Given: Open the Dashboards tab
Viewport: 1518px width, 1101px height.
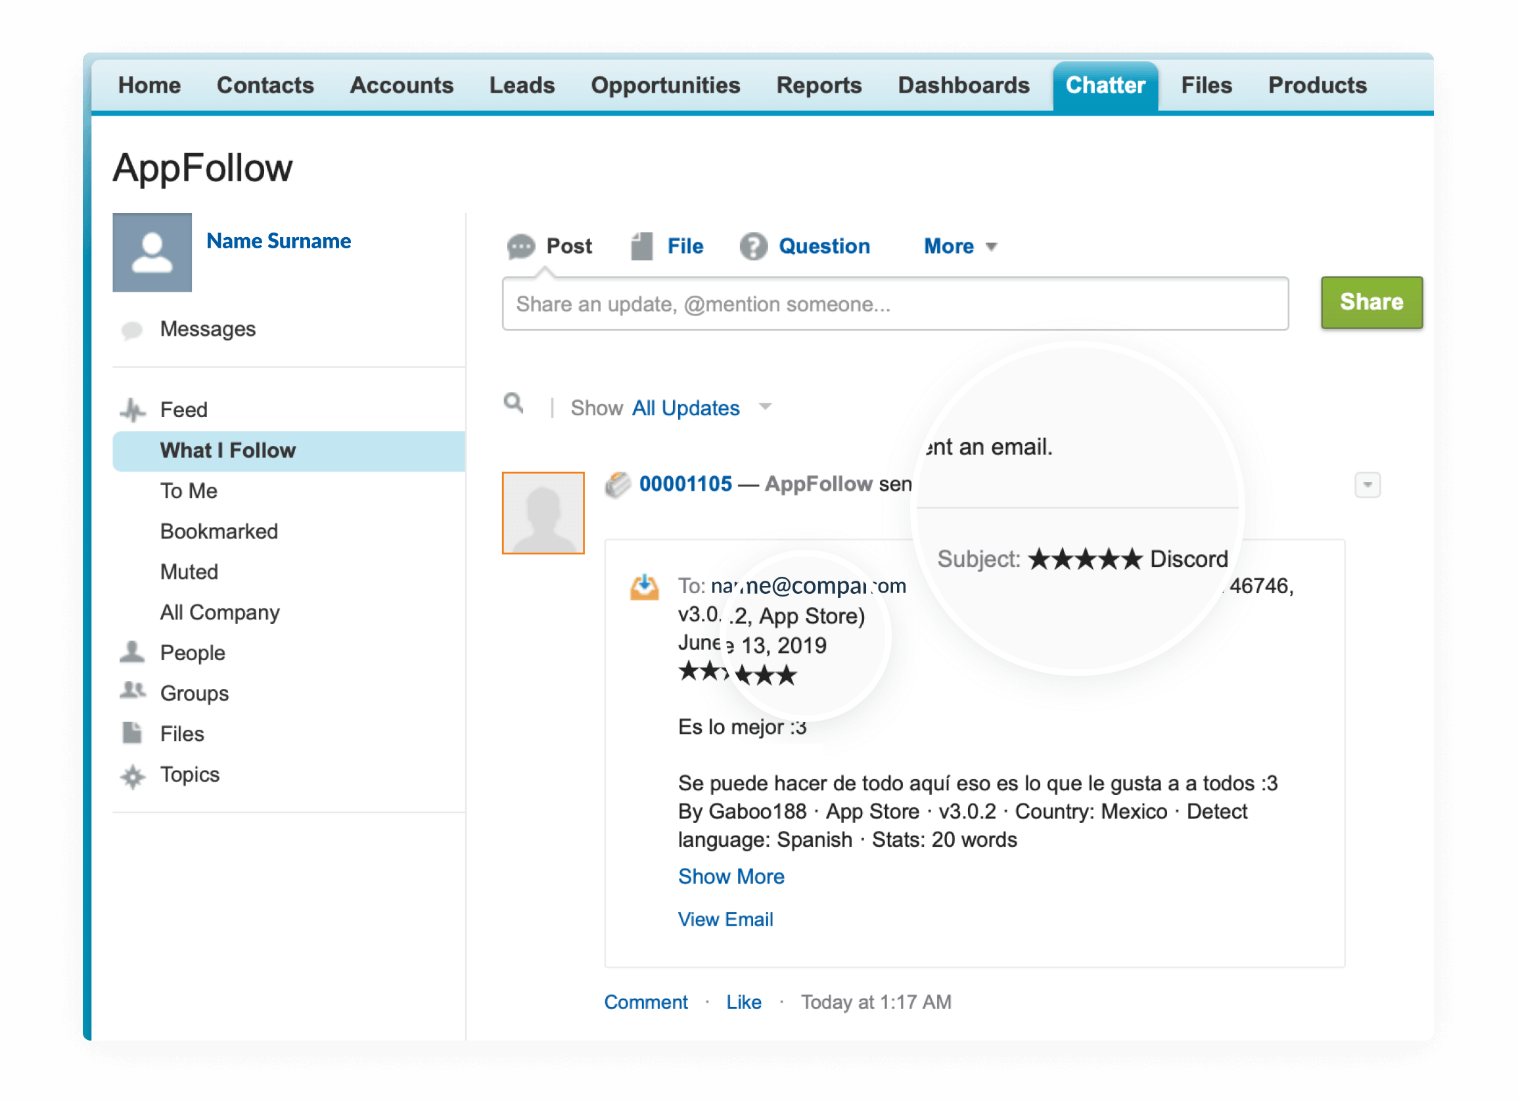Looking at the screenshot, I should click(x=963, y=85).
